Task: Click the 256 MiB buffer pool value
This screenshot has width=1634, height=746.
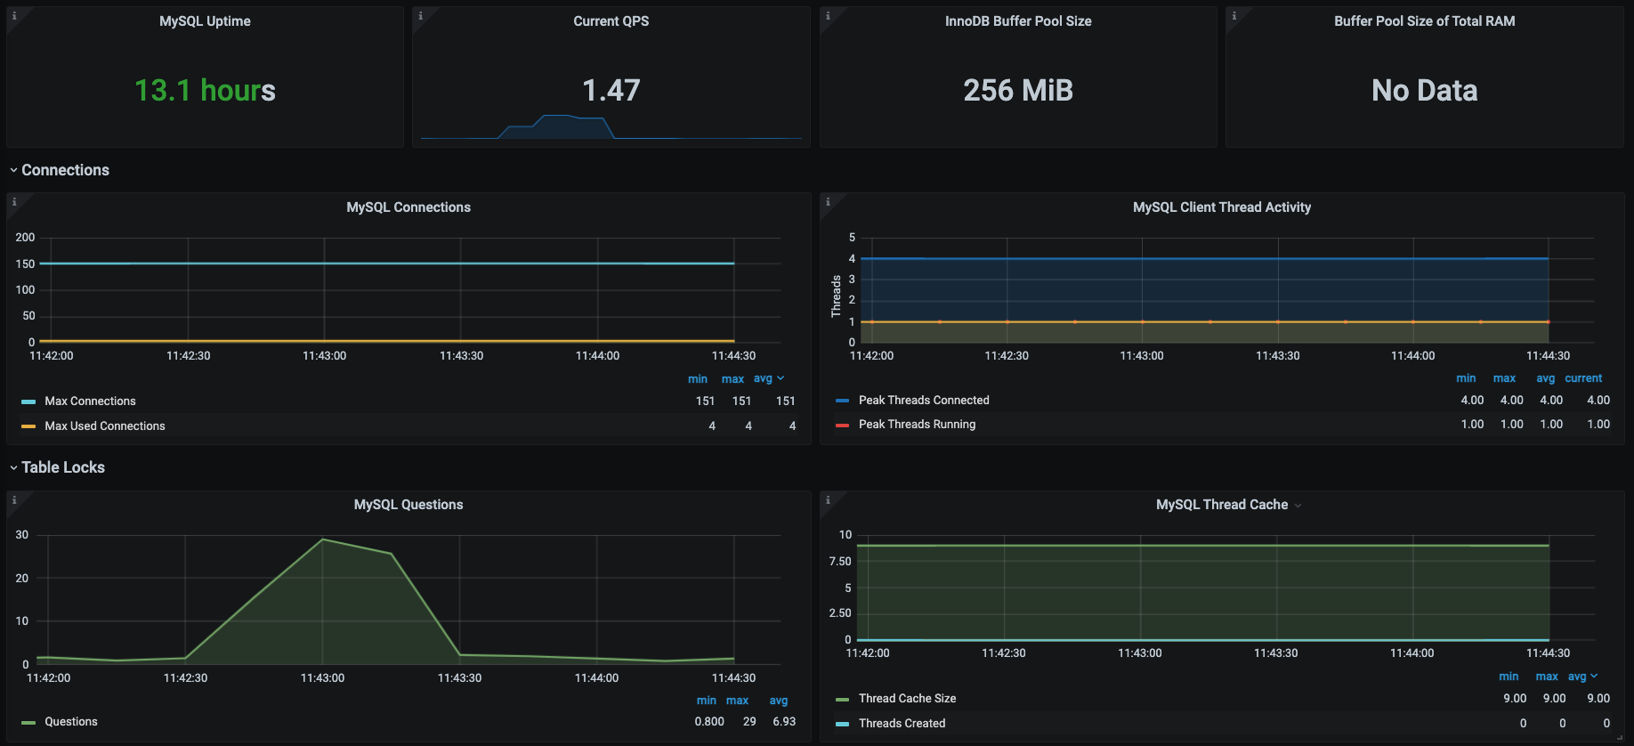Action: pyautogui.click(x=1018, y=90)
